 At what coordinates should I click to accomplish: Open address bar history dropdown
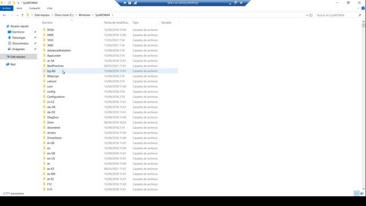(307, 15)
